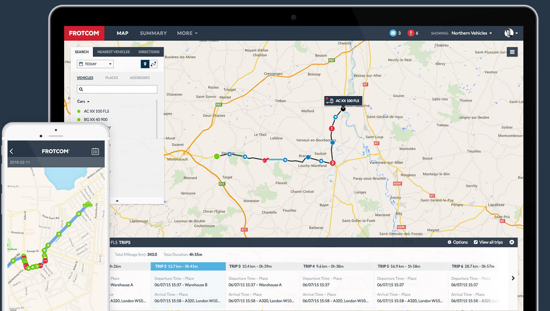550x311 pixels.
Task: Click the black vehicle position marker
Action: [x=343, y=109]
